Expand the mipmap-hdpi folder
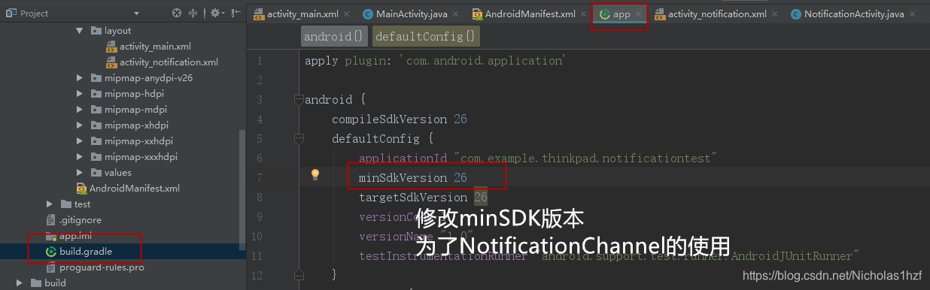The height and width of the screenshot is (290, 930). pos(80,94)
